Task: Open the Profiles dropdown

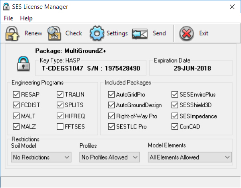Action: click(x=109, y=157)
